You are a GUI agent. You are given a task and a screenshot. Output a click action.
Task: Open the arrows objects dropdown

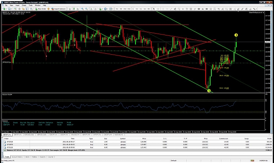(x=256, y=9)
